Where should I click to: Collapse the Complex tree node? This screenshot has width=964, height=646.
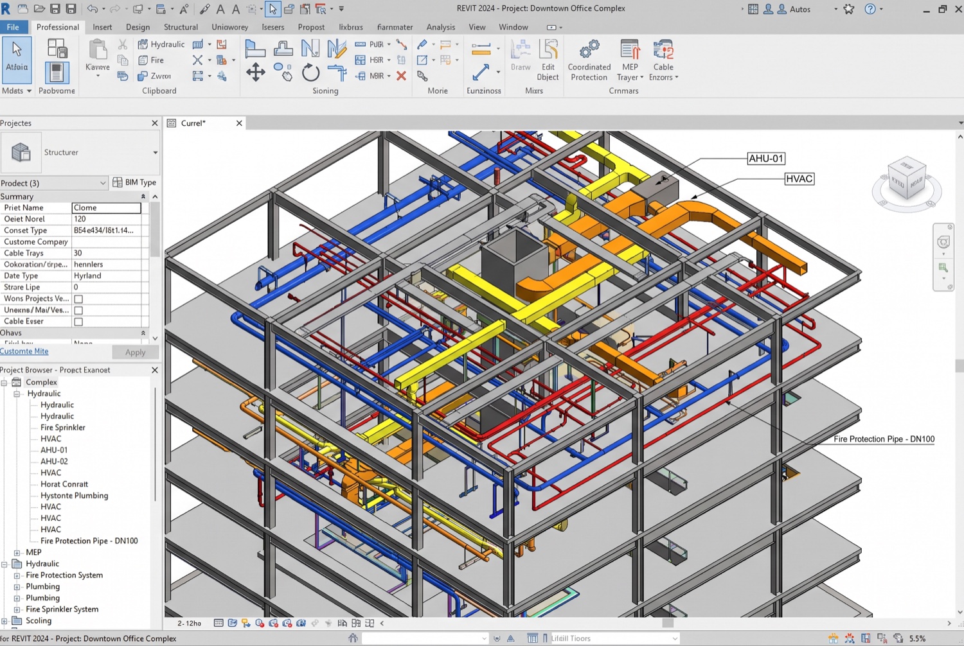point(4,383)
